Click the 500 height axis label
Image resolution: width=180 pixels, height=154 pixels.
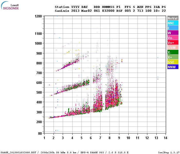pos(39,92)
